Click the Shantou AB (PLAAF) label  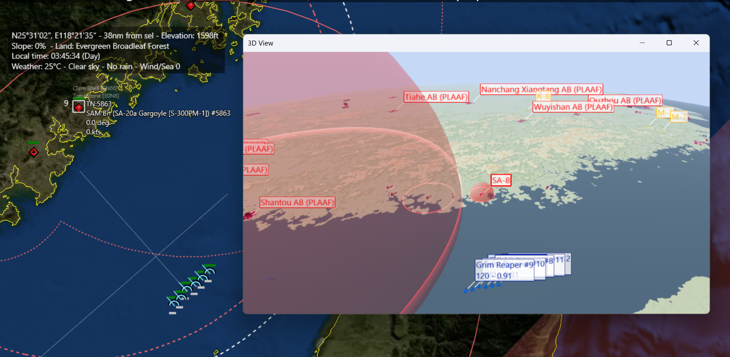coord(297,202)
